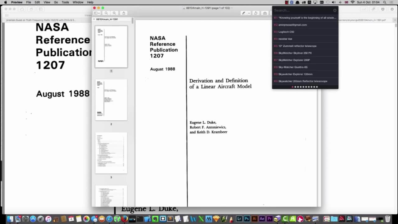The image size is (398, 224).
Task: Click the Rotate page button
Action: (x=256, y=13)
